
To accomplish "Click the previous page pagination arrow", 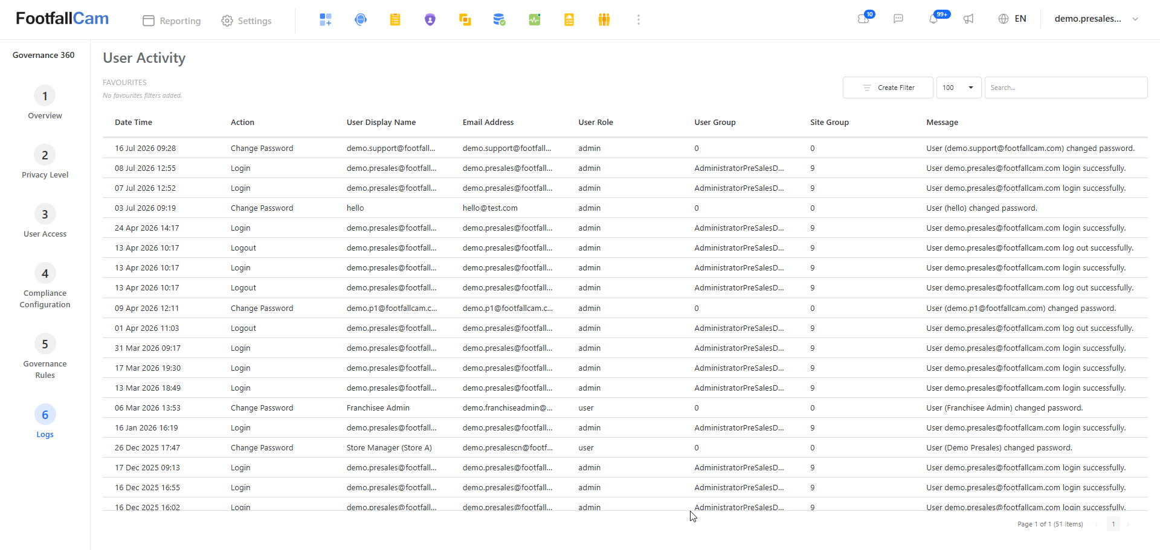I will tap(1097, 524).
